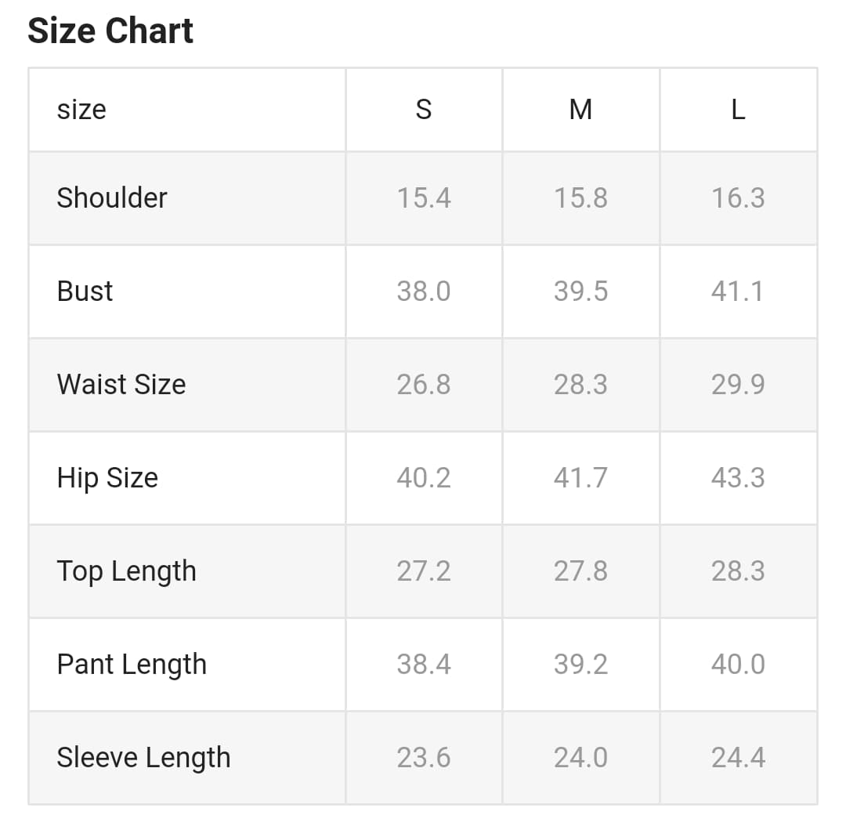Image resolution: width=846 pixels, height=815 pixels.
Task: Select the S size column header
Action: [424, 110]
